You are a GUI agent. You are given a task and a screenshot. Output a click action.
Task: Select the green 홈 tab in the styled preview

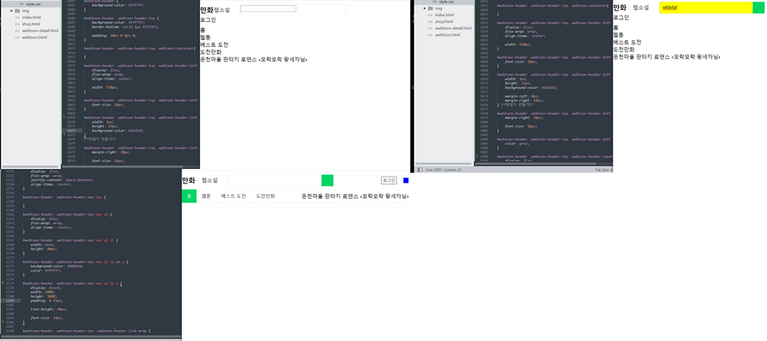(x=189, y=196)
